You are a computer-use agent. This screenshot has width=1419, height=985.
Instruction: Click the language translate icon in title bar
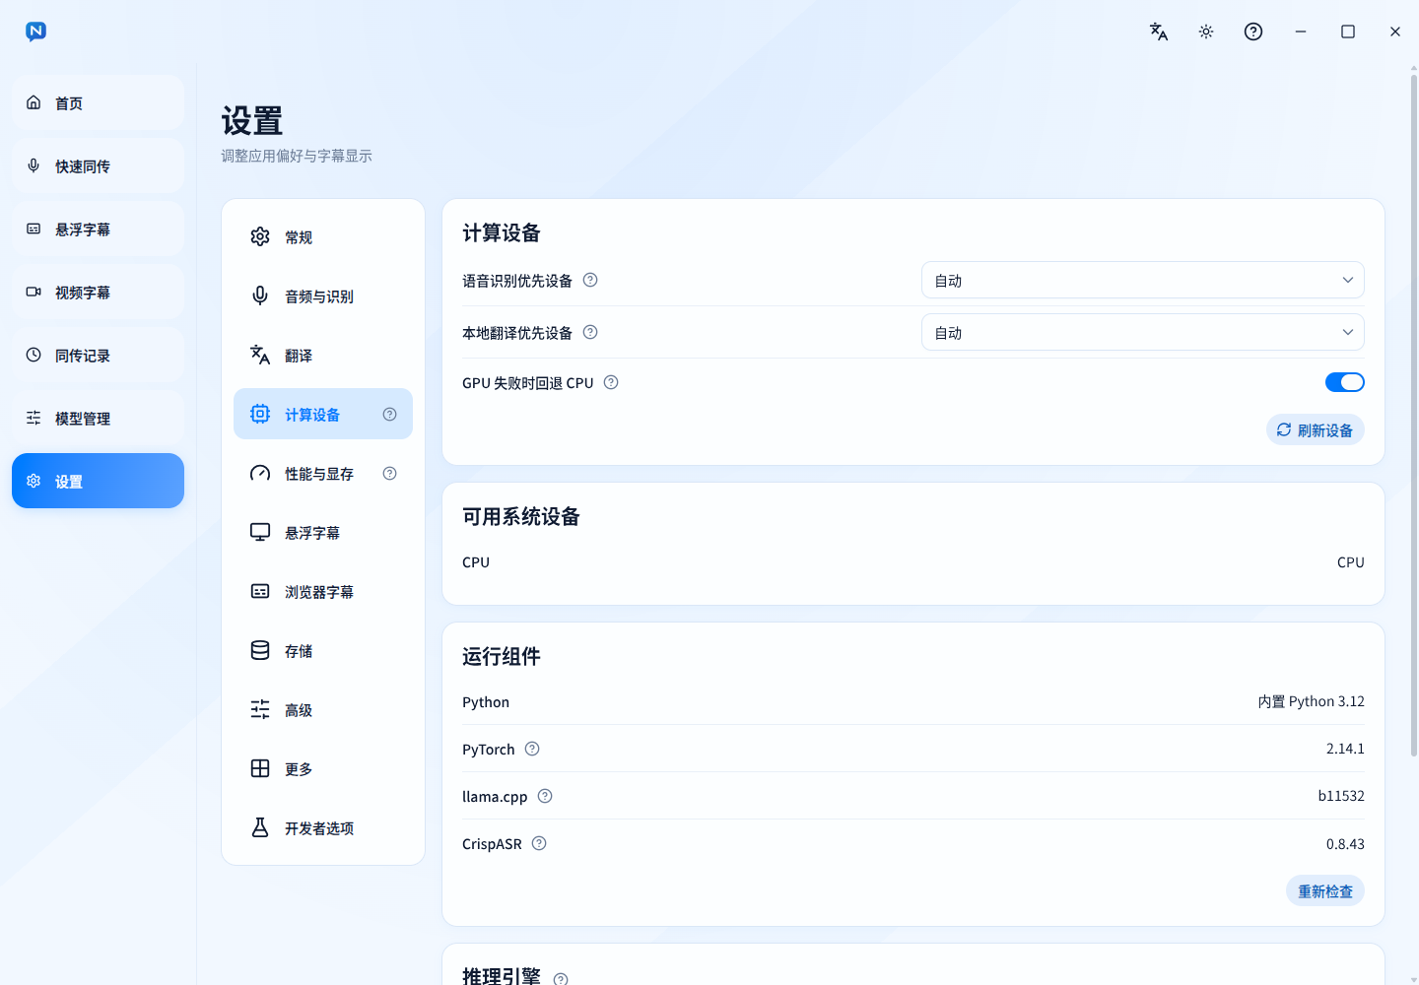(1159, 32)
